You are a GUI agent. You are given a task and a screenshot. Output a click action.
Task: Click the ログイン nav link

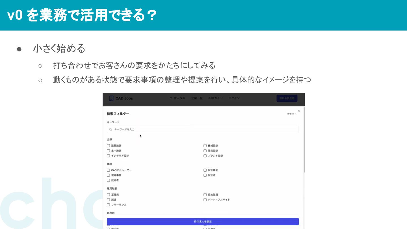pyautogui.click(x=234, y=98)
